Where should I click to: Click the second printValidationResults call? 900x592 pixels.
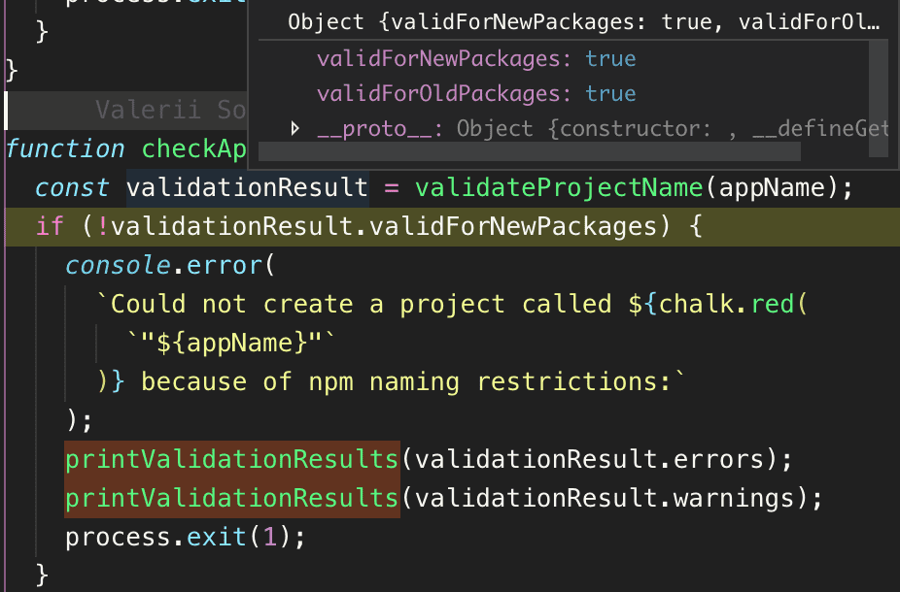coord(232,498)
